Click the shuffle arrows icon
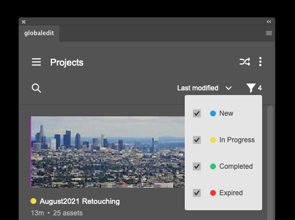 [x=245, y=62]
